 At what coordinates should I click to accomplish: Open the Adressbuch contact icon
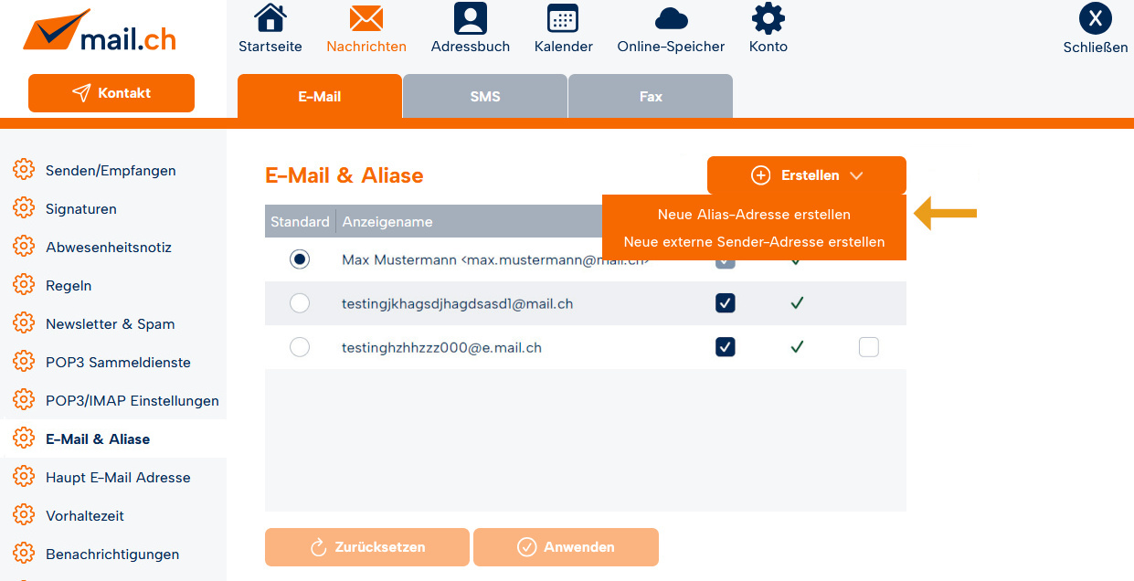pos(470,18)
